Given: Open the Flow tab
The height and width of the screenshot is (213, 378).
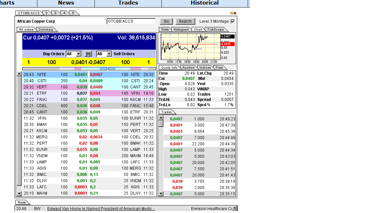Looking at the screenshot, I should (219, 68).
